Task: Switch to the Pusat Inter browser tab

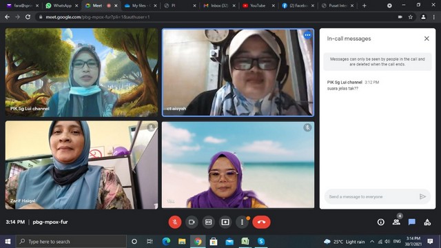Action: [337, 6]
